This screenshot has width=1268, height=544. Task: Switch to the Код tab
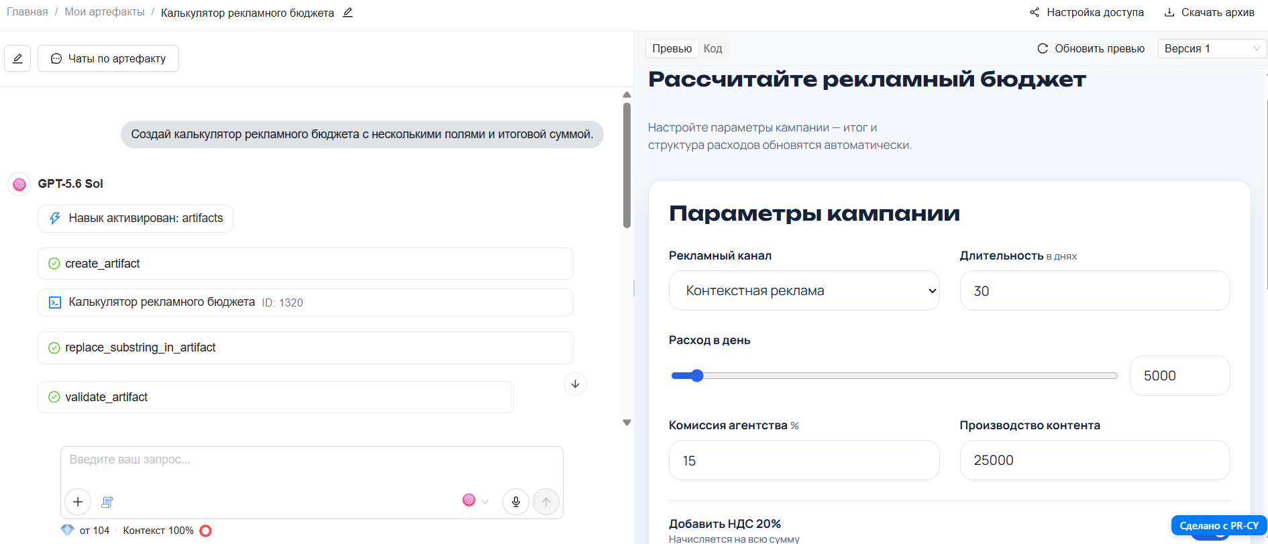712,48
